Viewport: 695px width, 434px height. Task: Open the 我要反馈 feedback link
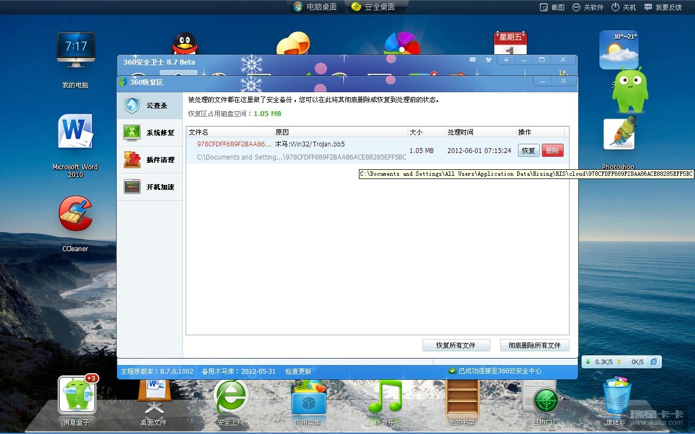tap(663, 7)
